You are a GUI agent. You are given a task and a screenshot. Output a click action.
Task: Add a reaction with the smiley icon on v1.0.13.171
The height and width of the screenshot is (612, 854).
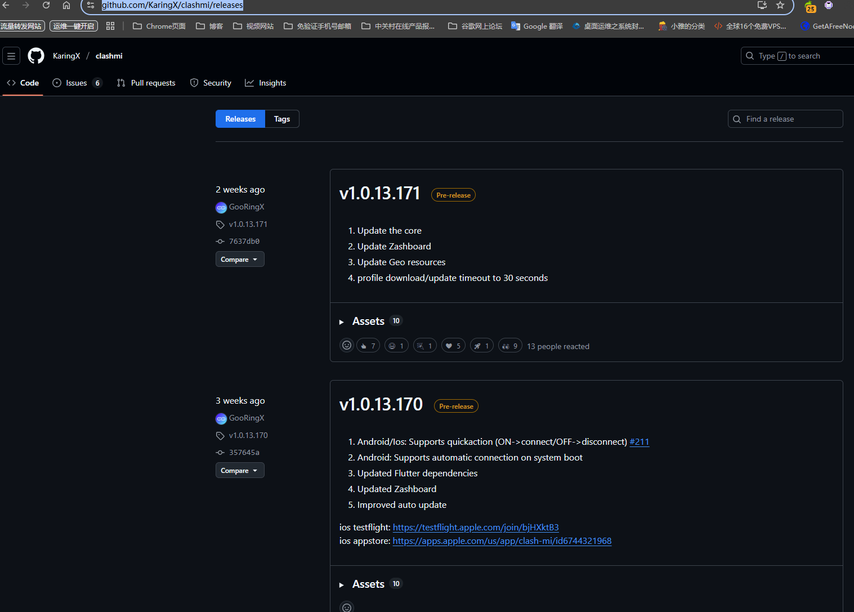tap(347, 346)
